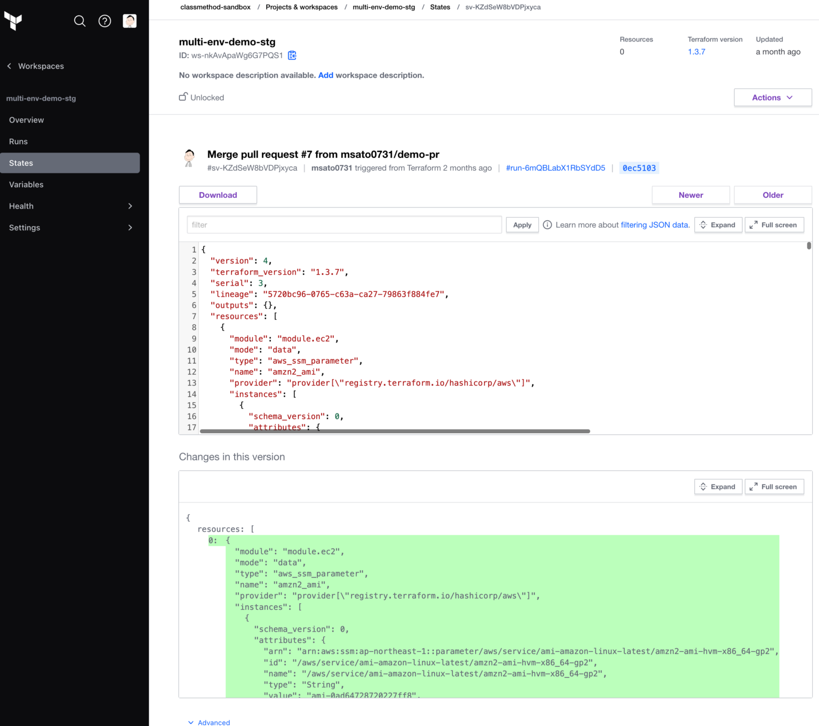The width and height of the screenshot is (819, 726).
Task: Copy the workspace ID with the clipboard icon
Action: [292, 55]
